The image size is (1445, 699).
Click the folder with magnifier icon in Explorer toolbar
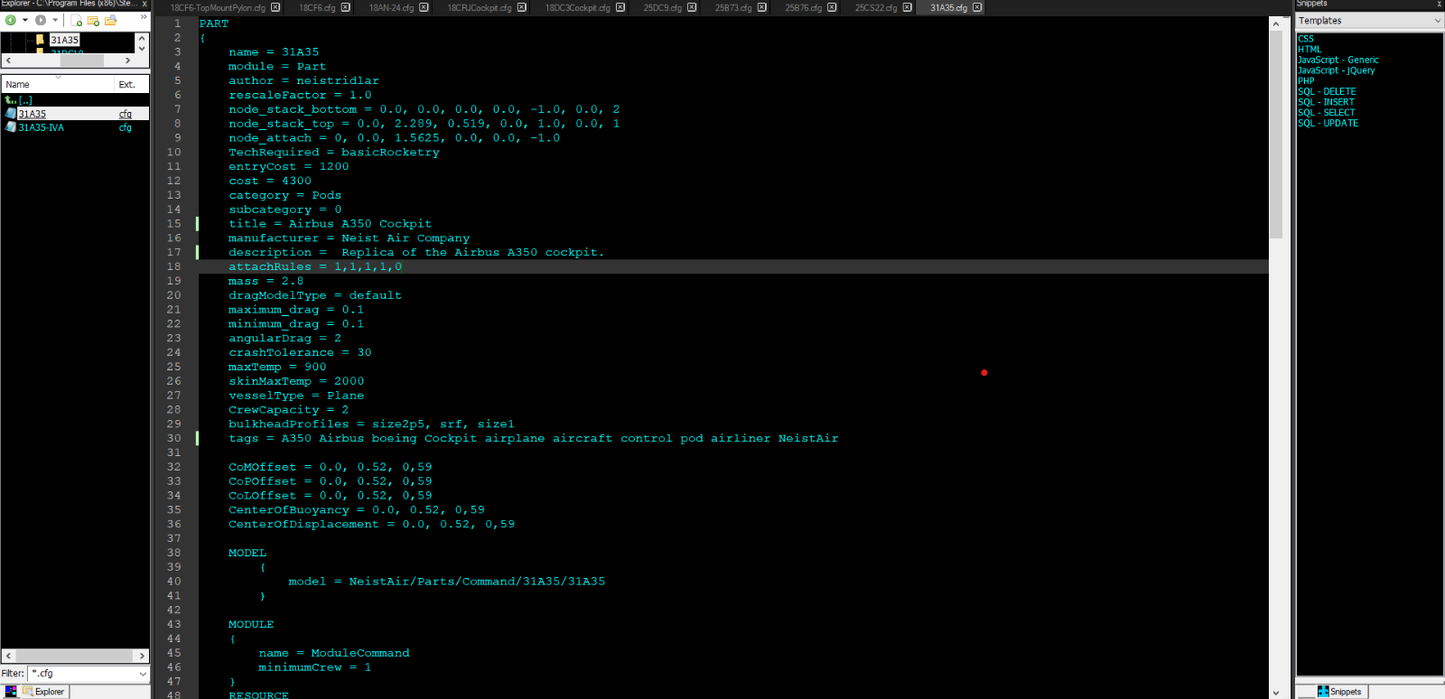110,20
